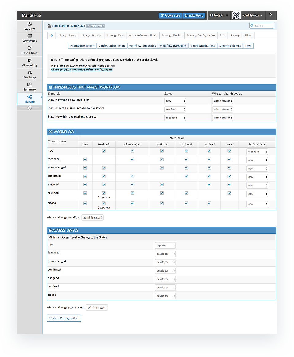This screenshot has width=294, height=357.
Task: Toggle feedback to new transition checkbox
Action: (85, 160)
